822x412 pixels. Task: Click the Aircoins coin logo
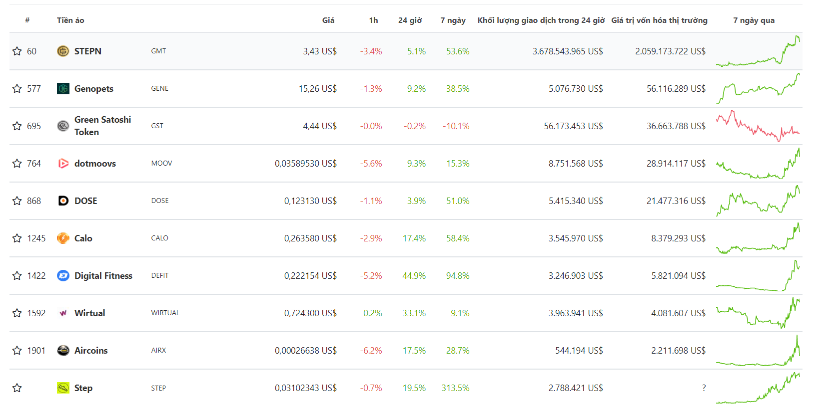click(63, 350)
